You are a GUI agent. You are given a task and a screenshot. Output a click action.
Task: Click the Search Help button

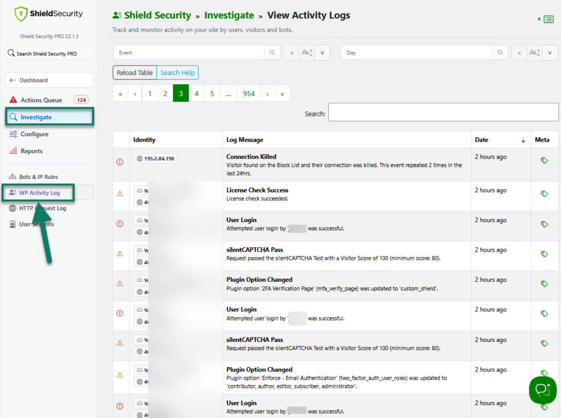click(178, 73)
